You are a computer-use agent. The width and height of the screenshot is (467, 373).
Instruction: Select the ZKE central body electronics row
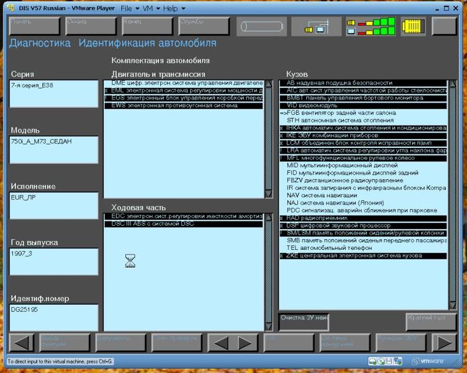point(363,256)
